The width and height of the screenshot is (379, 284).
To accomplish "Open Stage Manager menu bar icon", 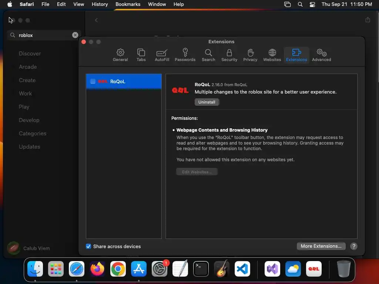I will (287, 4).
